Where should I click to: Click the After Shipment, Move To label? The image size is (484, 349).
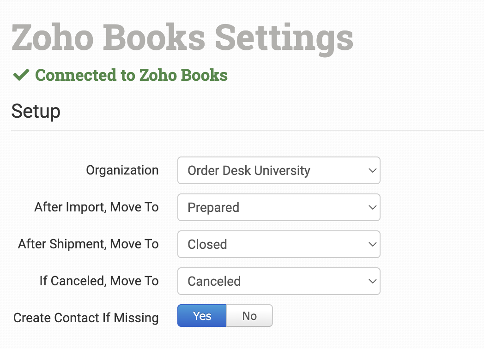click(88, 244)
